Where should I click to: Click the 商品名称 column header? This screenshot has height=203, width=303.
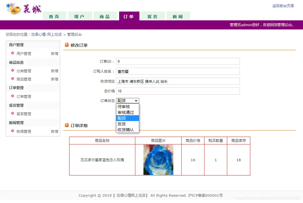click(102, 141)
